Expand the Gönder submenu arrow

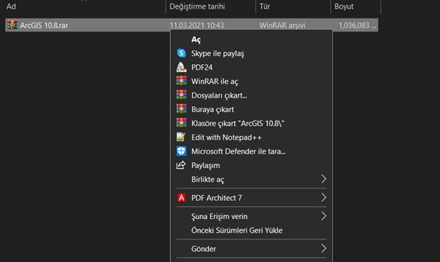tap(324, 248)
